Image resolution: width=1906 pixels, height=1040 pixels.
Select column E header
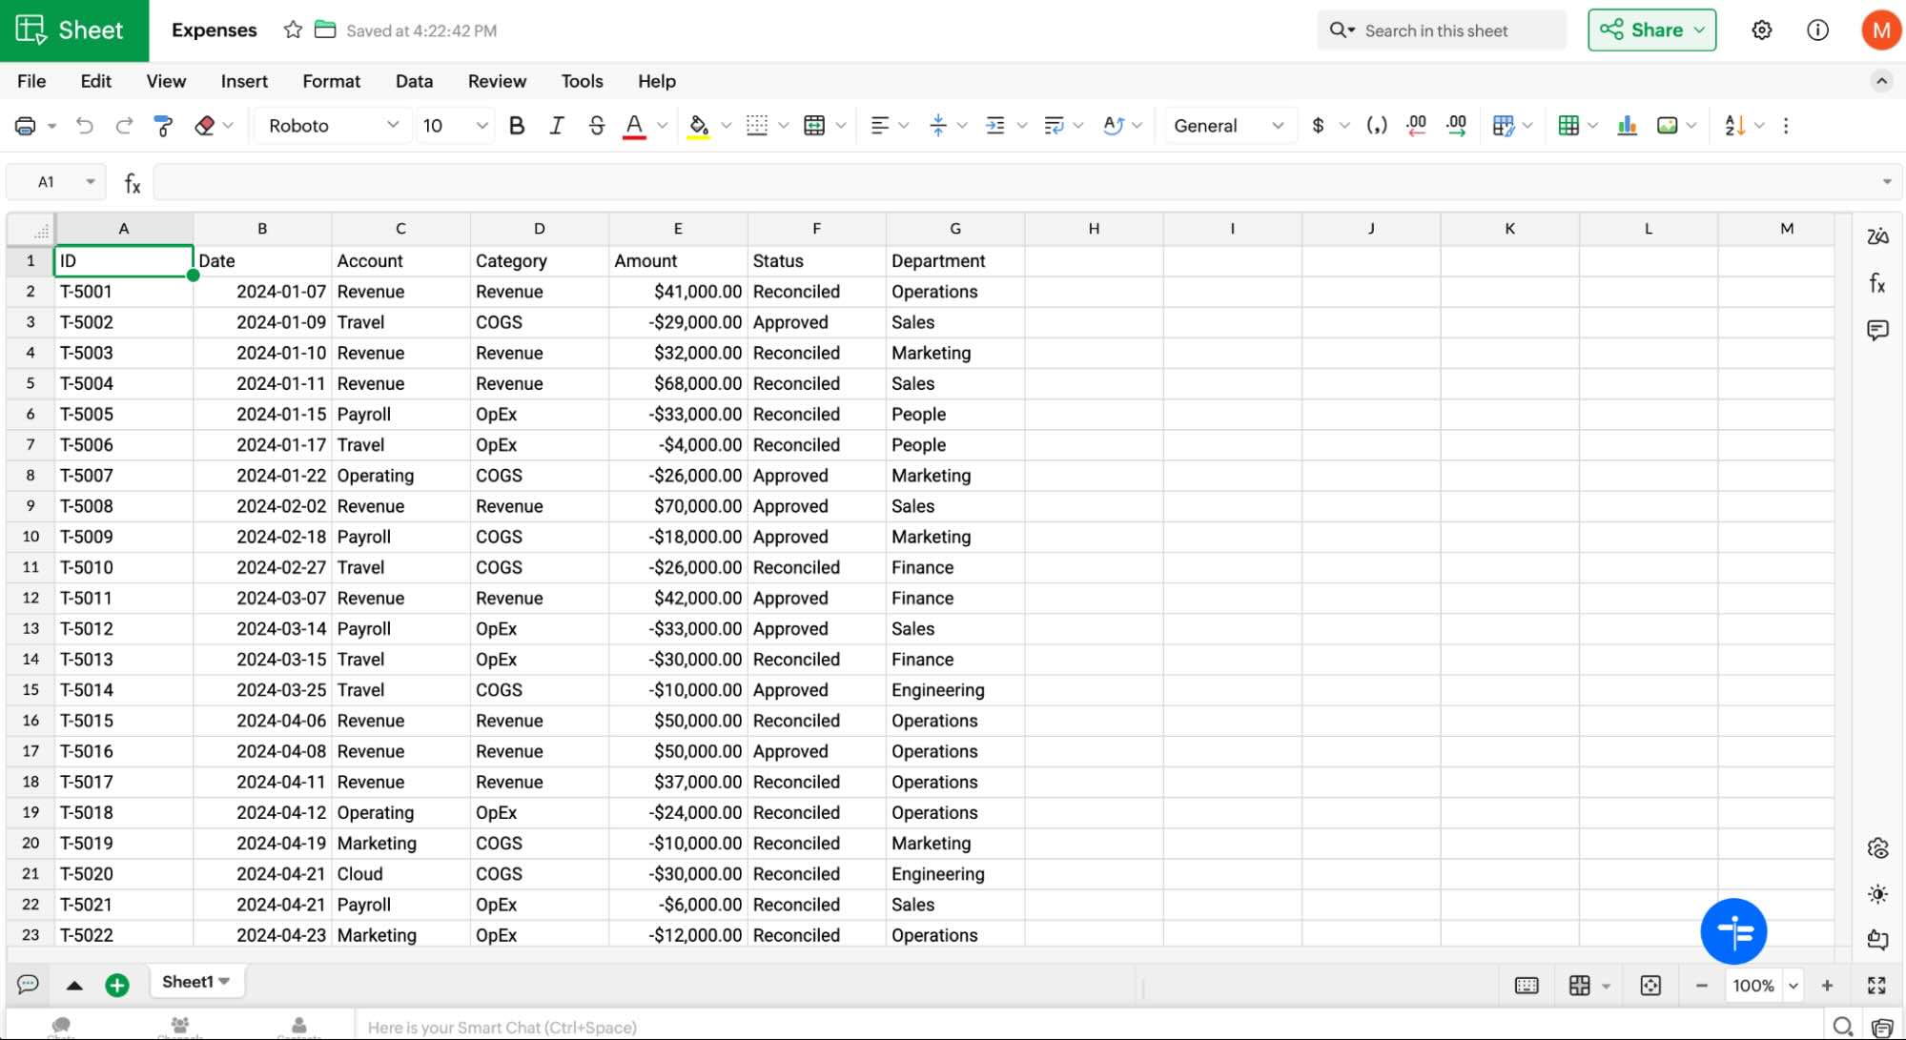678,229
